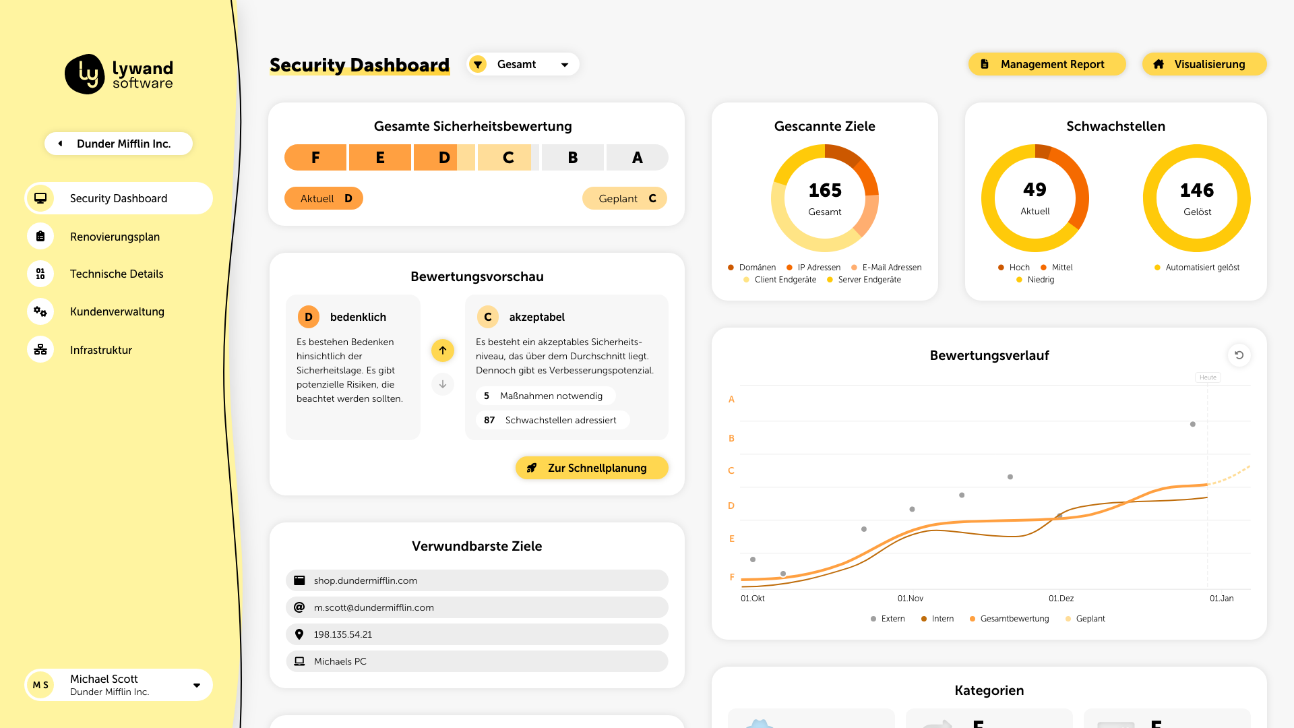Click the 49 Aktuell donut chart
The image size is (1294, 728).
[x=1035, y=198]
